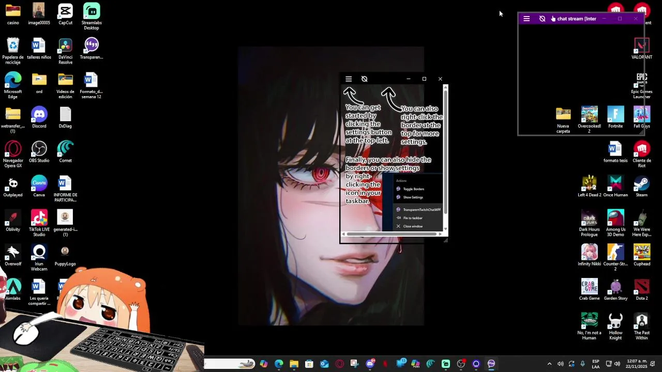The image size is (662, 372).
Task: Open Microsoft Store from taskbar
Action: tap(309, 364)
